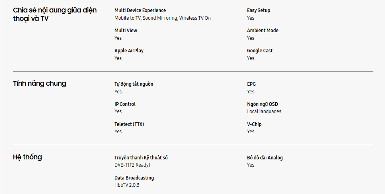The width and height of the screenshot is (385, 194).
Task: Click the 'Bộ dò đài Analog' label
Action: click(265, 158)
